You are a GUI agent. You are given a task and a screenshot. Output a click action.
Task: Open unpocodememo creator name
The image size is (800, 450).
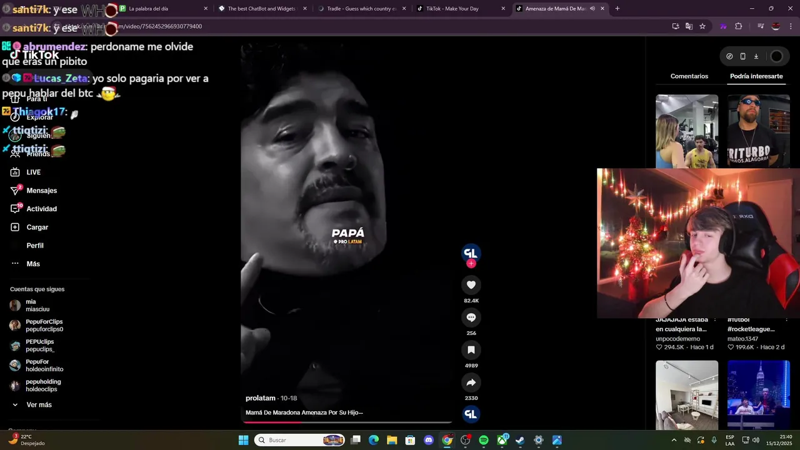coord(677,339)
